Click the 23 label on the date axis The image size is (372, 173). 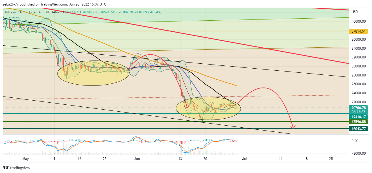(105, 159)
